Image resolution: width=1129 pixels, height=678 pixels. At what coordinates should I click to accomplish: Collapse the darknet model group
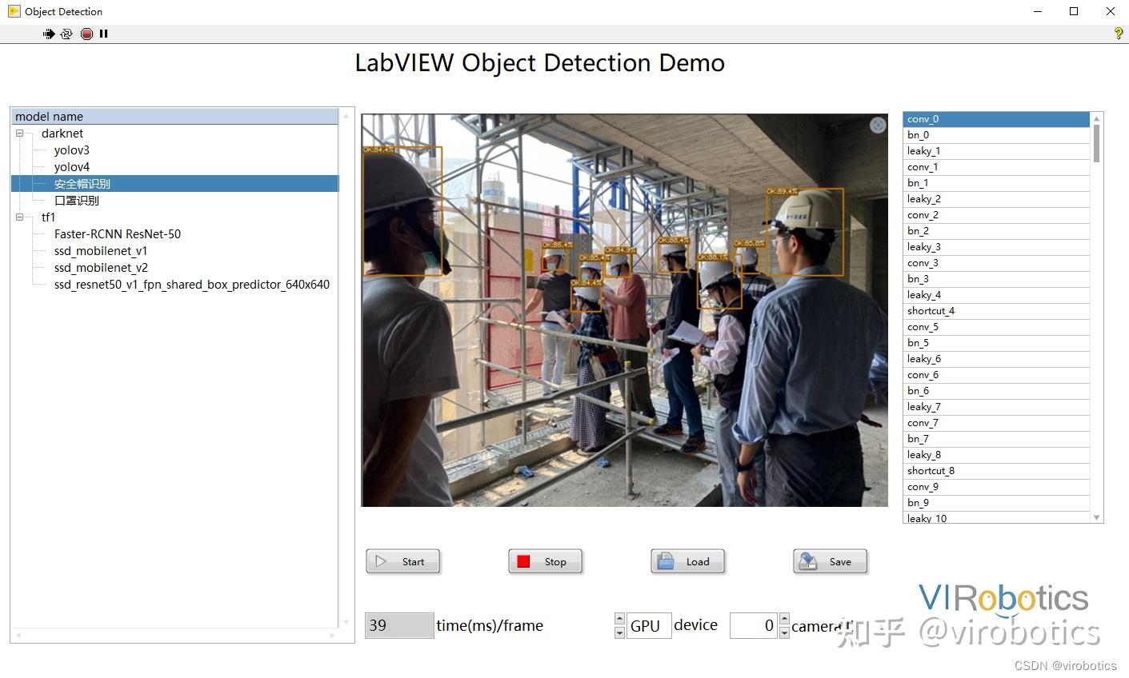click(19, 133)
